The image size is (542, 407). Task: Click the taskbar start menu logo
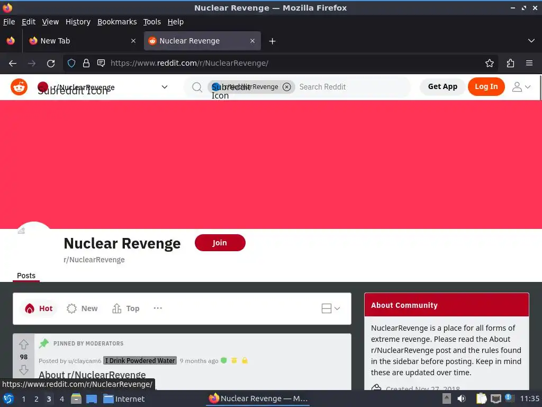[x=8, y=399]
